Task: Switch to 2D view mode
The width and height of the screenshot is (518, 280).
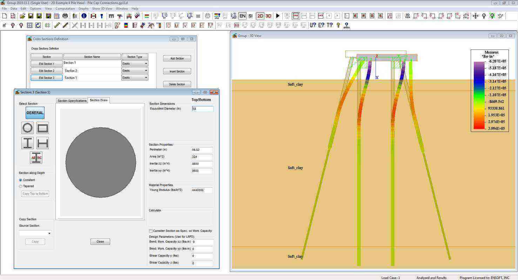Action: click(x=260, y=16)
